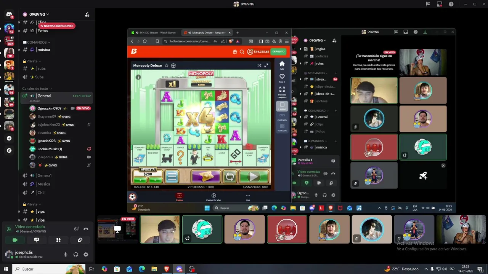Click the 19 nuevas menciones pill
488x274 pixels.
coord(56,26)
